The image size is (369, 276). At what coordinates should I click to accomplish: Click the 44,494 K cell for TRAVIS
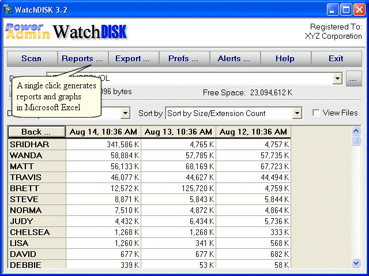tap(253, 177)
